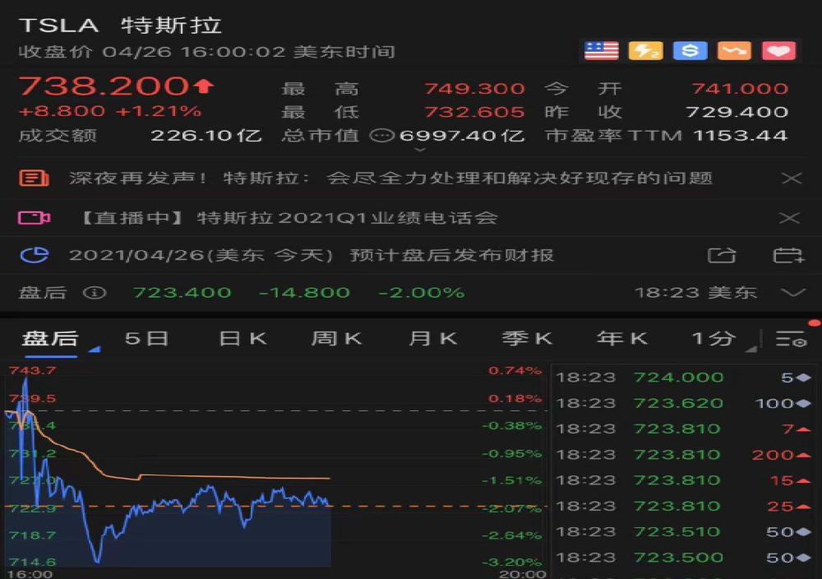Select the 724.000 trade tick row
The height and width of the screenshot is (579, 822).
(684, 378)
